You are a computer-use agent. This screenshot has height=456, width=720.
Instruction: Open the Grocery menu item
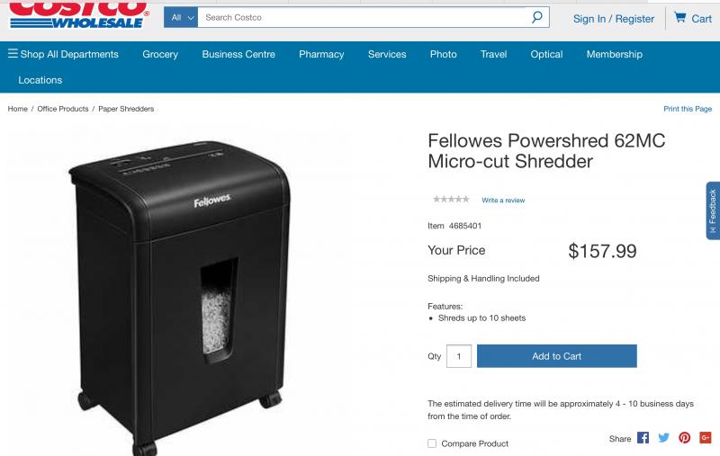pyautogui.click(x=160, y=54)
